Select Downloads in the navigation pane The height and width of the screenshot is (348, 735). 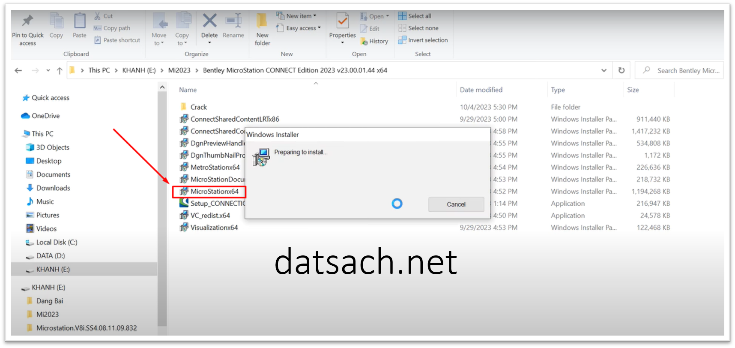pos(53,188)
